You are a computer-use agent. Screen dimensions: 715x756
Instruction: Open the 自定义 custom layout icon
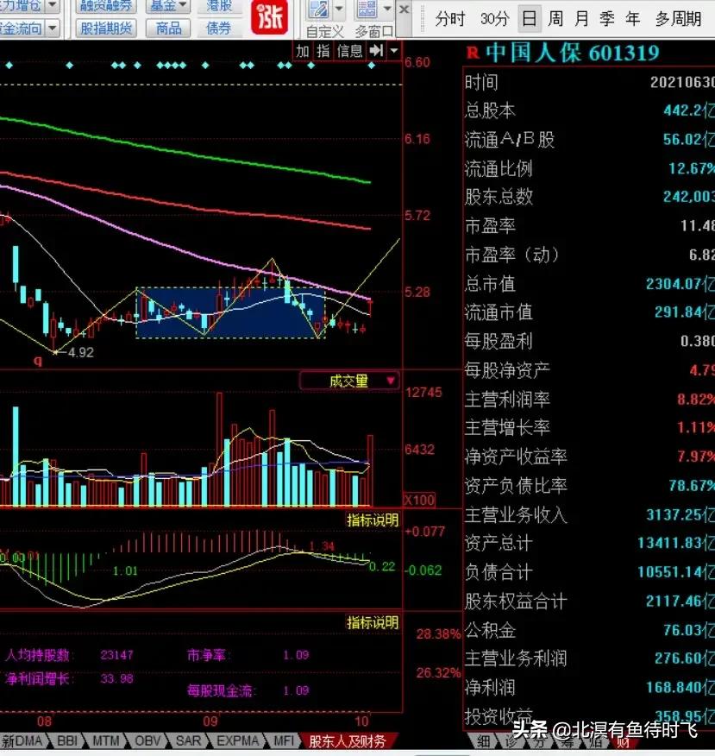tap(318, 10)
